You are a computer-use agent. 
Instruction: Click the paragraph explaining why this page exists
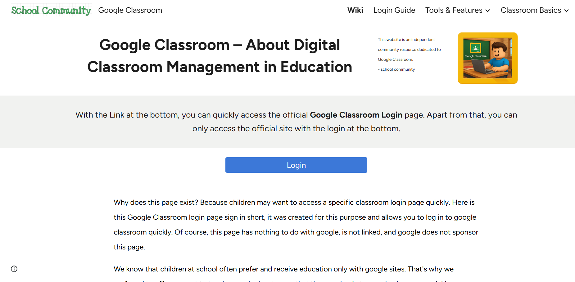point(296,225)
